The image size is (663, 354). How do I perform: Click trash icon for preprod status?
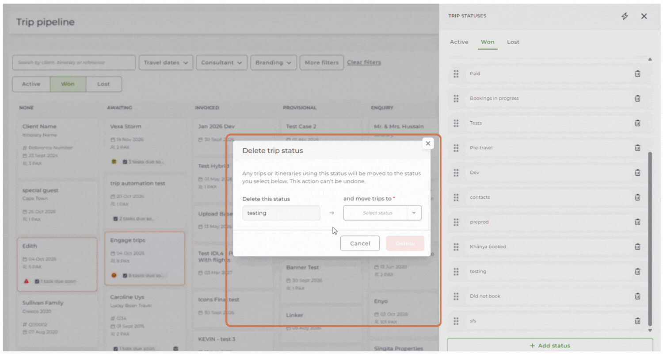click(x=637, y=222)
